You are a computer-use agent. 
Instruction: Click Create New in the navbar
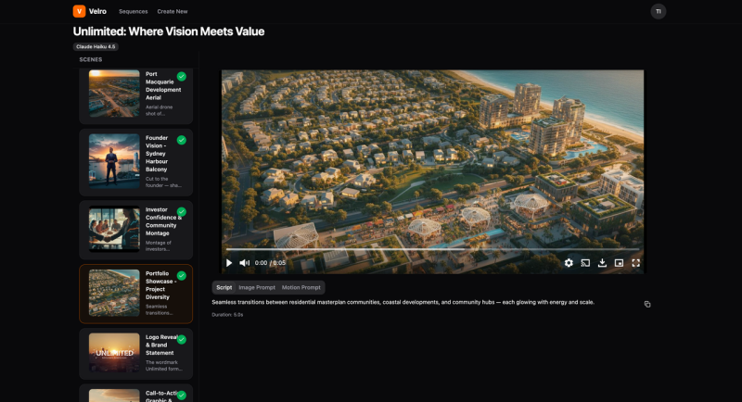(173, 11)
